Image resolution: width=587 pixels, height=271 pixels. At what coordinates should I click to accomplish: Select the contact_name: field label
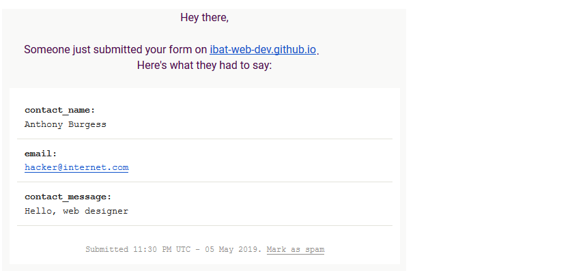click(x=60, y=110)
